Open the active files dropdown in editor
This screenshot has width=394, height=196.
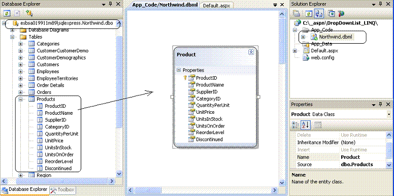pyautogui.click(x=275, y=5)
